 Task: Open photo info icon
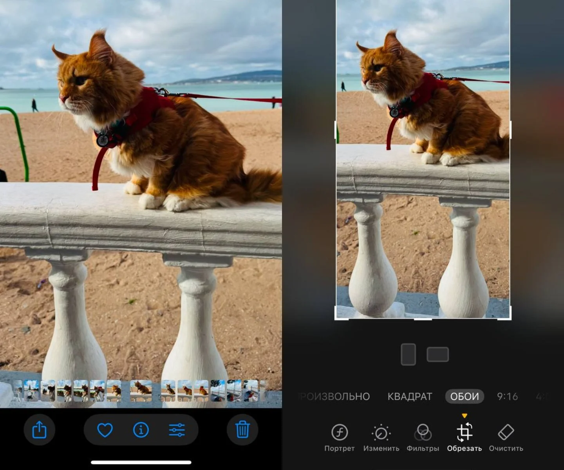click(x=141, y=430)
